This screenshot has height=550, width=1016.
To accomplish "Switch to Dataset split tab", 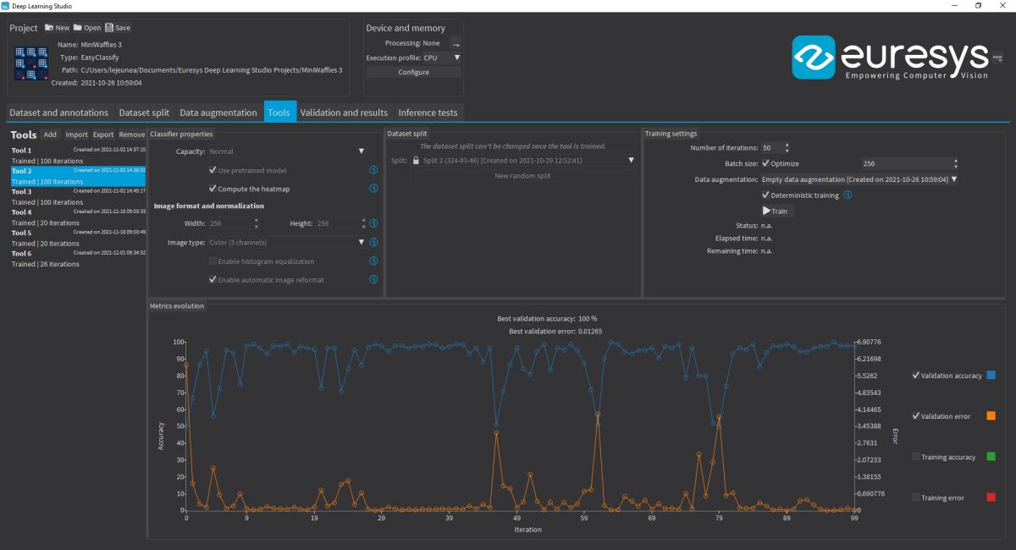I will 144,113.
